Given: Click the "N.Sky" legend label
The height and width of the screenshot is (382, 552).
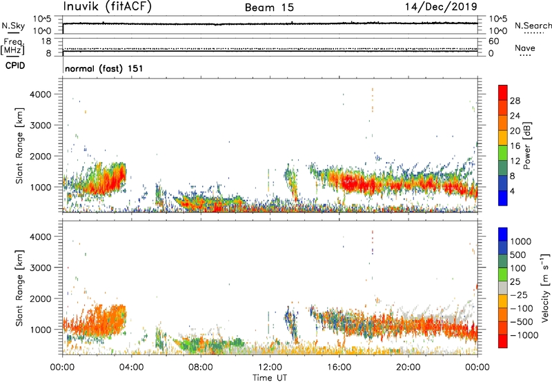Looking at the screenshot, I should coord(13,26).
